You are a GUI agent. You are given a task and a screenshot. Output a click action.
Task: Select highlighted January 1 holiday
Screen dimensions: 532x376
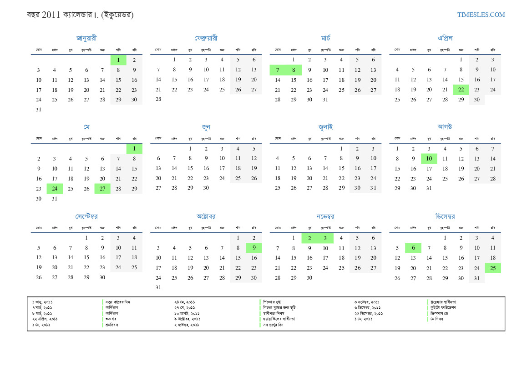pyautogui.click(x=118, y=60)
